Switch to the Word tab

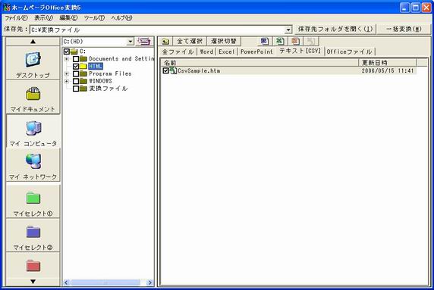(x=206, y=51)
